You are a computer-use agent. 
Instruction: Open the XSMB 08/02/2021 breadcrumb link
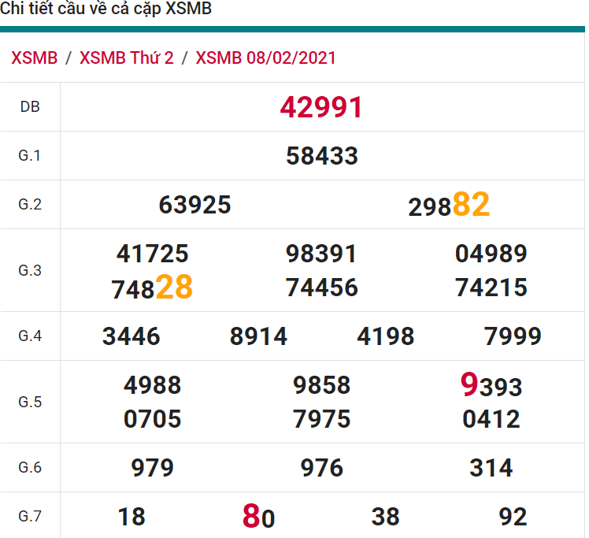[x=265, y=58]
